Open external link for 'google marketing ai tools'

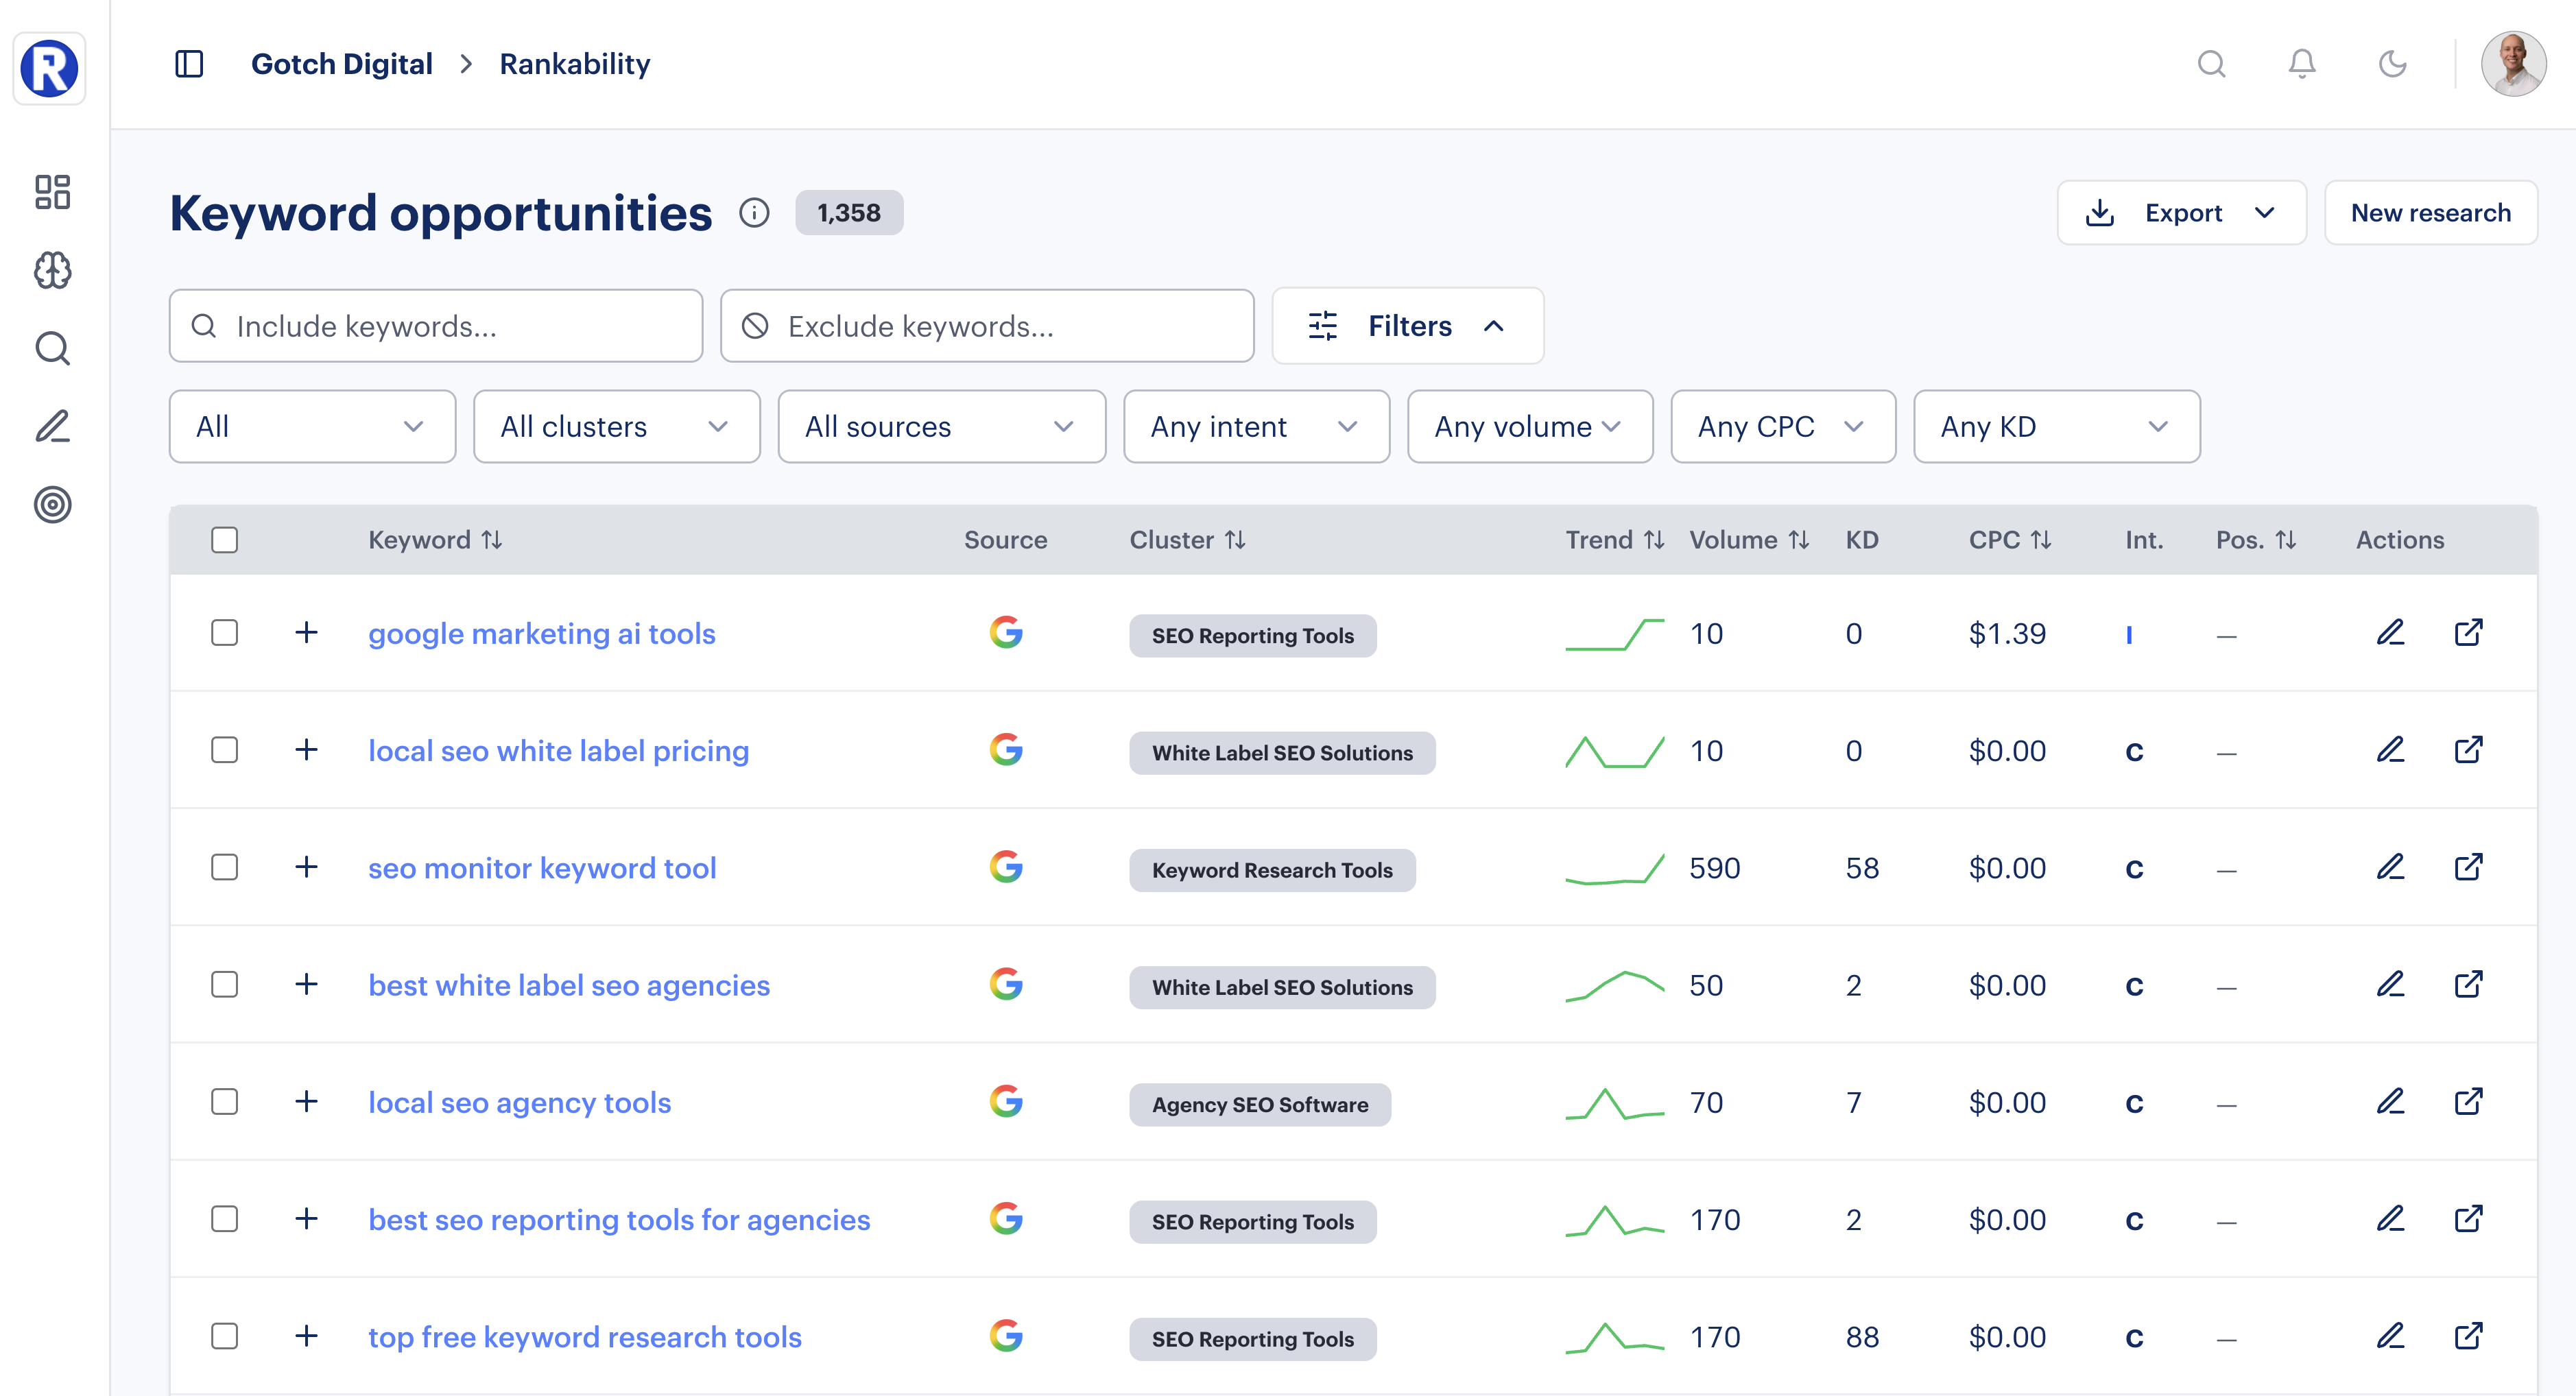2469,633
